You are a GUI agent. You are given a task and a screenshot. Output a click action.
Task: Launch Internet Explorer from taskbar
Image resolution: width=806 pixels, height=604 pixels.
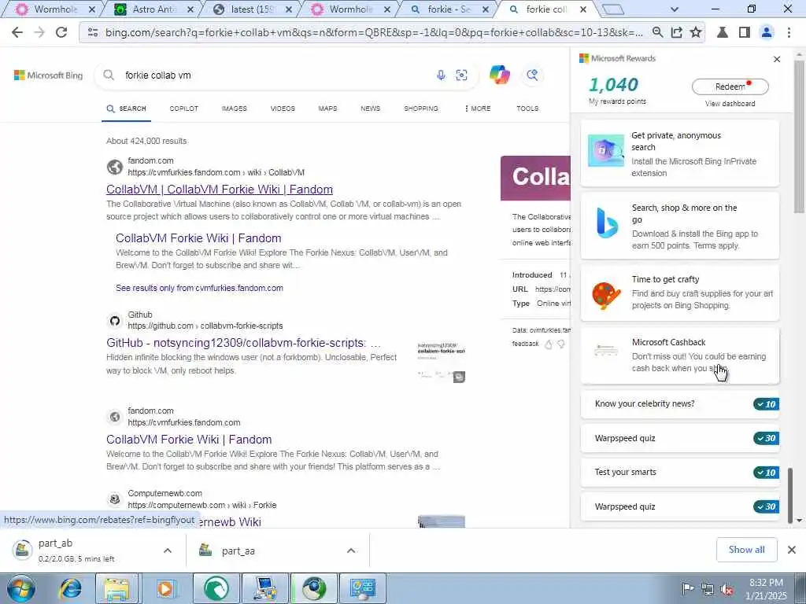[x=69, y=588]
